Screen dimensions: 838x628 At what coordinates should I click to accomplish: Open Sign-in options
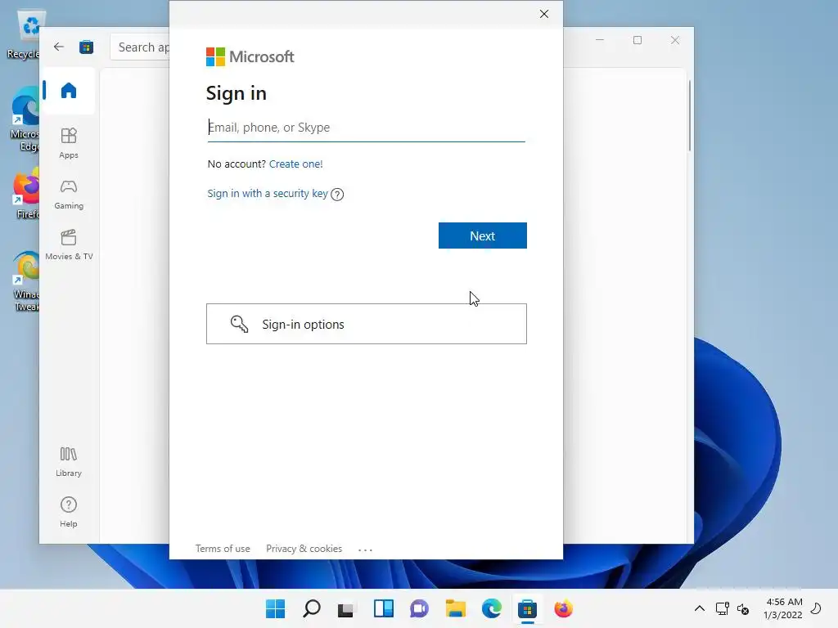coord(367,324)
